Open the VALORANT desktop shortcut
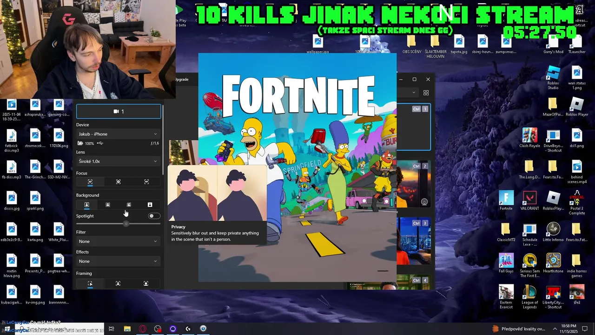Screen dimensions: 595x335 coord(529,201)
